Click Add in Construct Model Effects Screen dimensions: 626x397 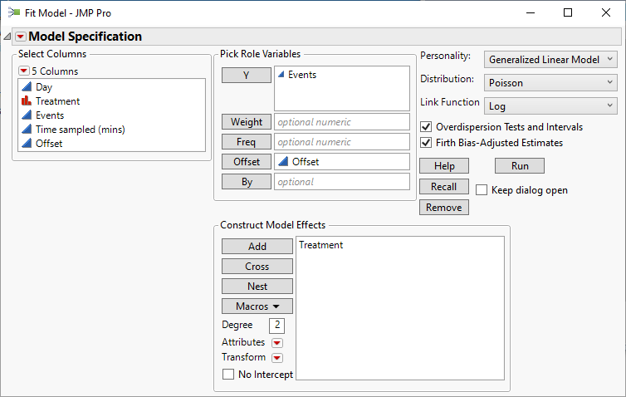click(x=257, y=247)
